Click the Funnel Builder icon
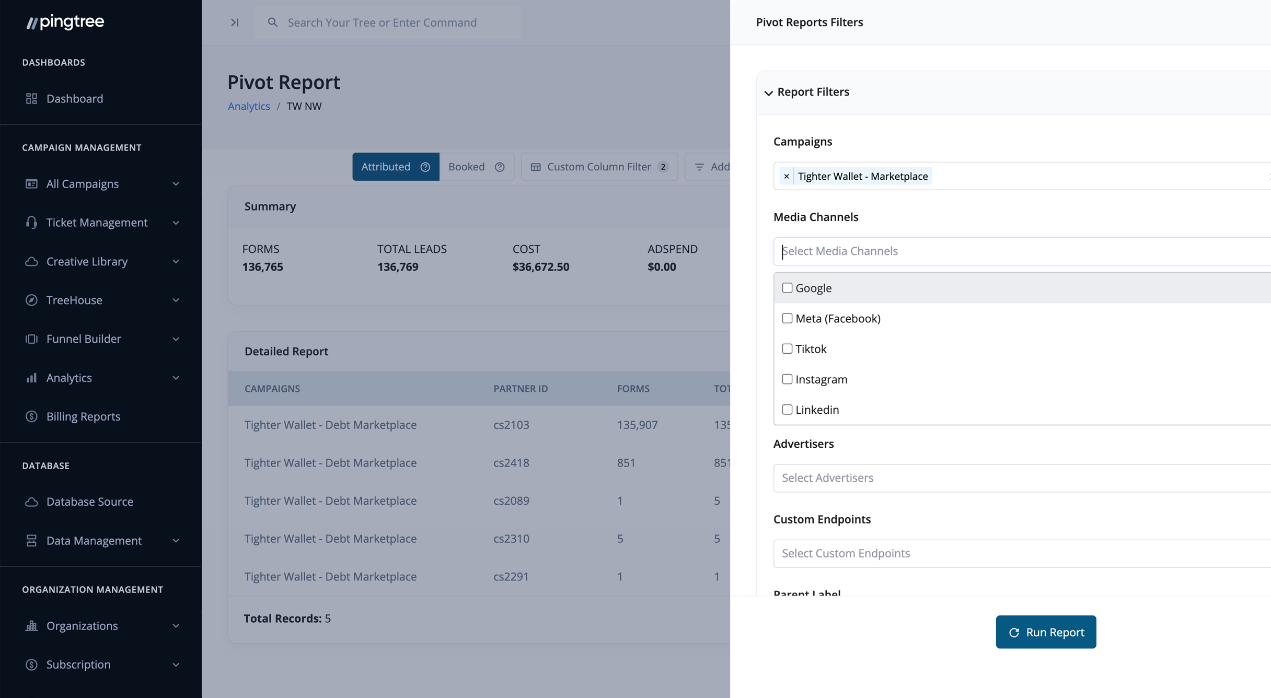1271x698 pixels. click(x=31, y=339)
